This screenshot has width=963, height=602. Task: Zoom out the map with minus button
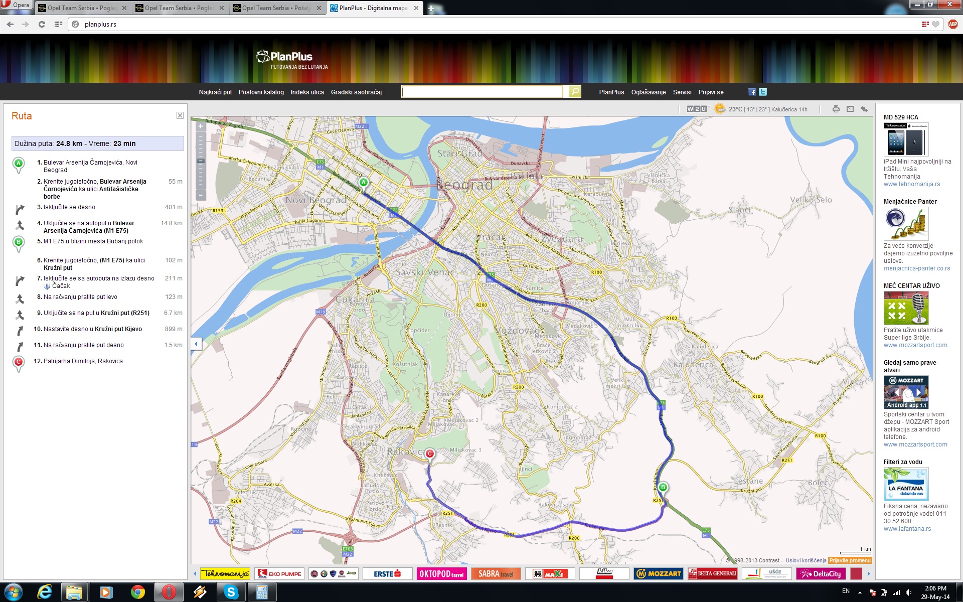(201, 195)
